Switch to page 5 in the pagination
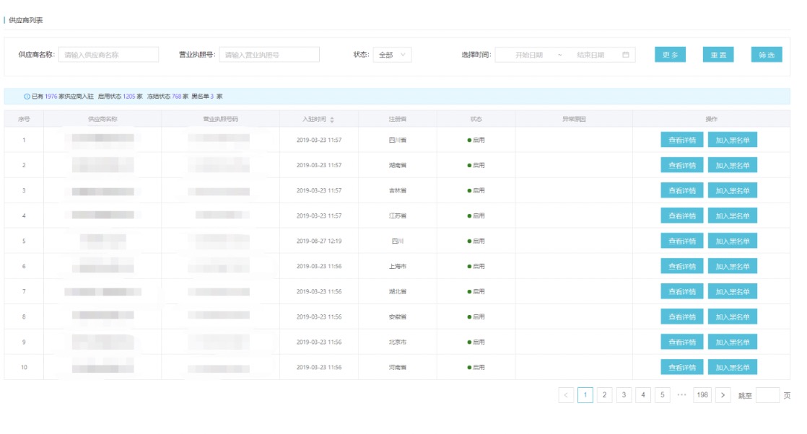 tap(663, 395)
